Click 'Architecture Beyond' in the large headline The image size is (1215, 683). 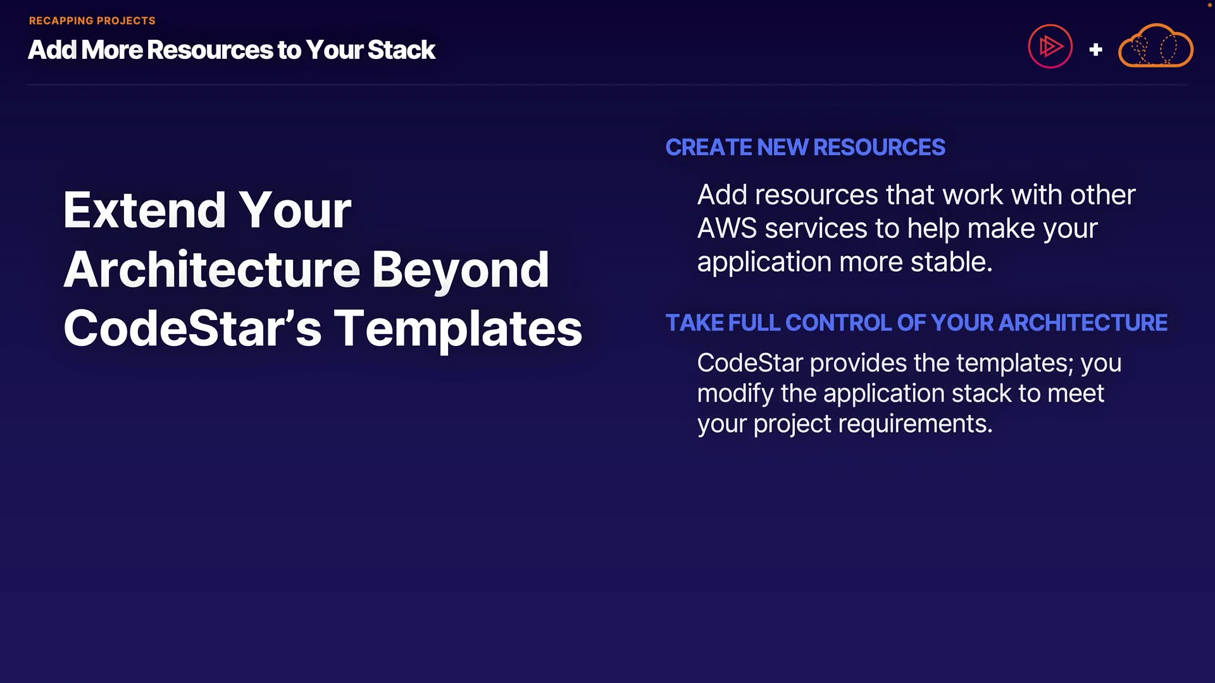point(306,269)
